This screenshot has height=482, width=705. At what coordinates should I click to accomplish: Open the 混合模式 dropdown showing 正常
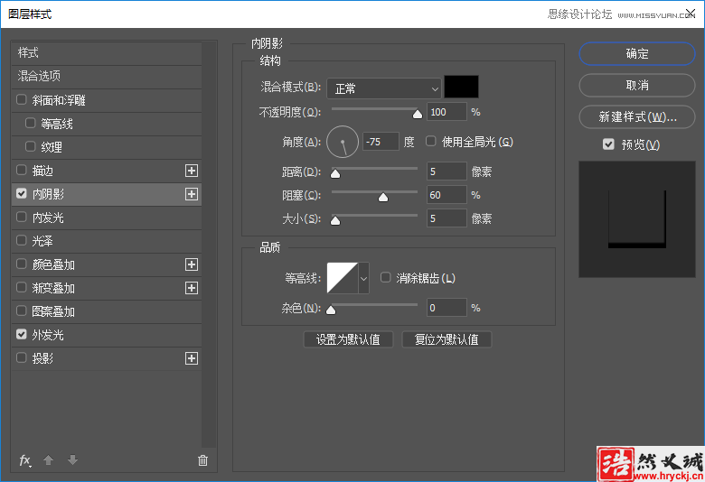[383, 88]
